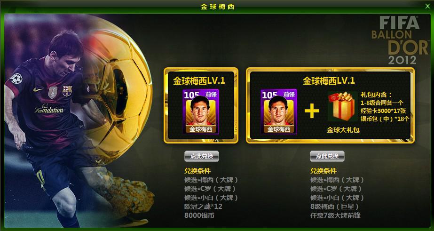The height and width of the screenshot is (231, 434).
Task: Click the 礼包内含 heading
Action: tap(376, 95)
